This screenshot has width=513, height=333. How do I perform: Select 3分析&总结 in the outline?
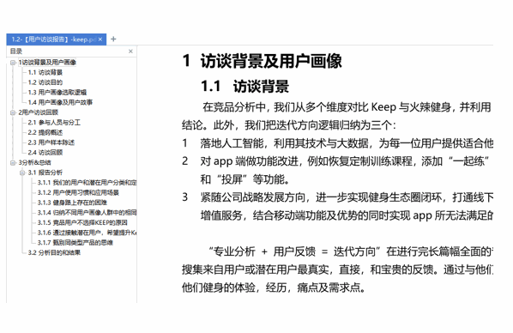click(34, 162)
